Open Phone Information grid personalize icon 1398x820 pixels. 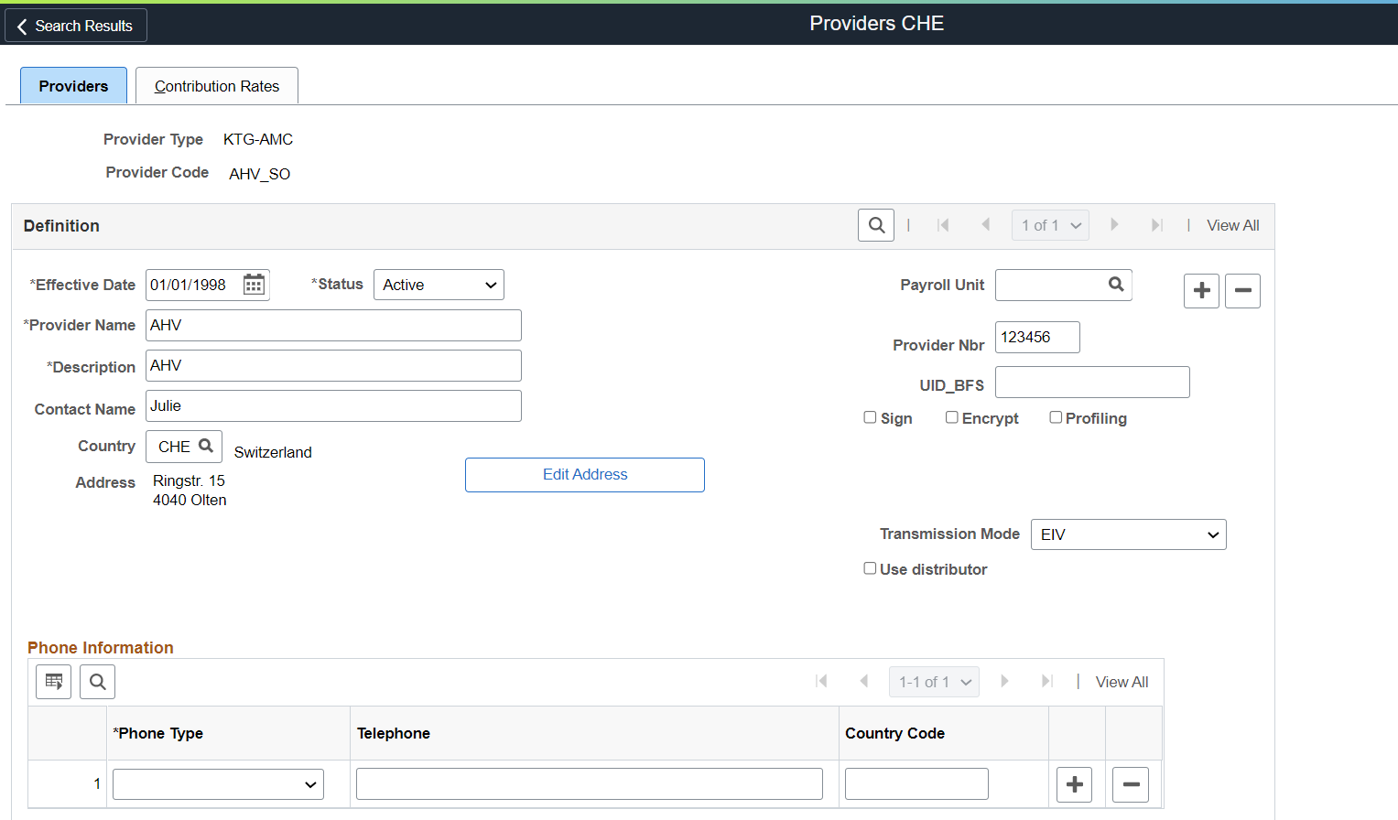[53, 682]
